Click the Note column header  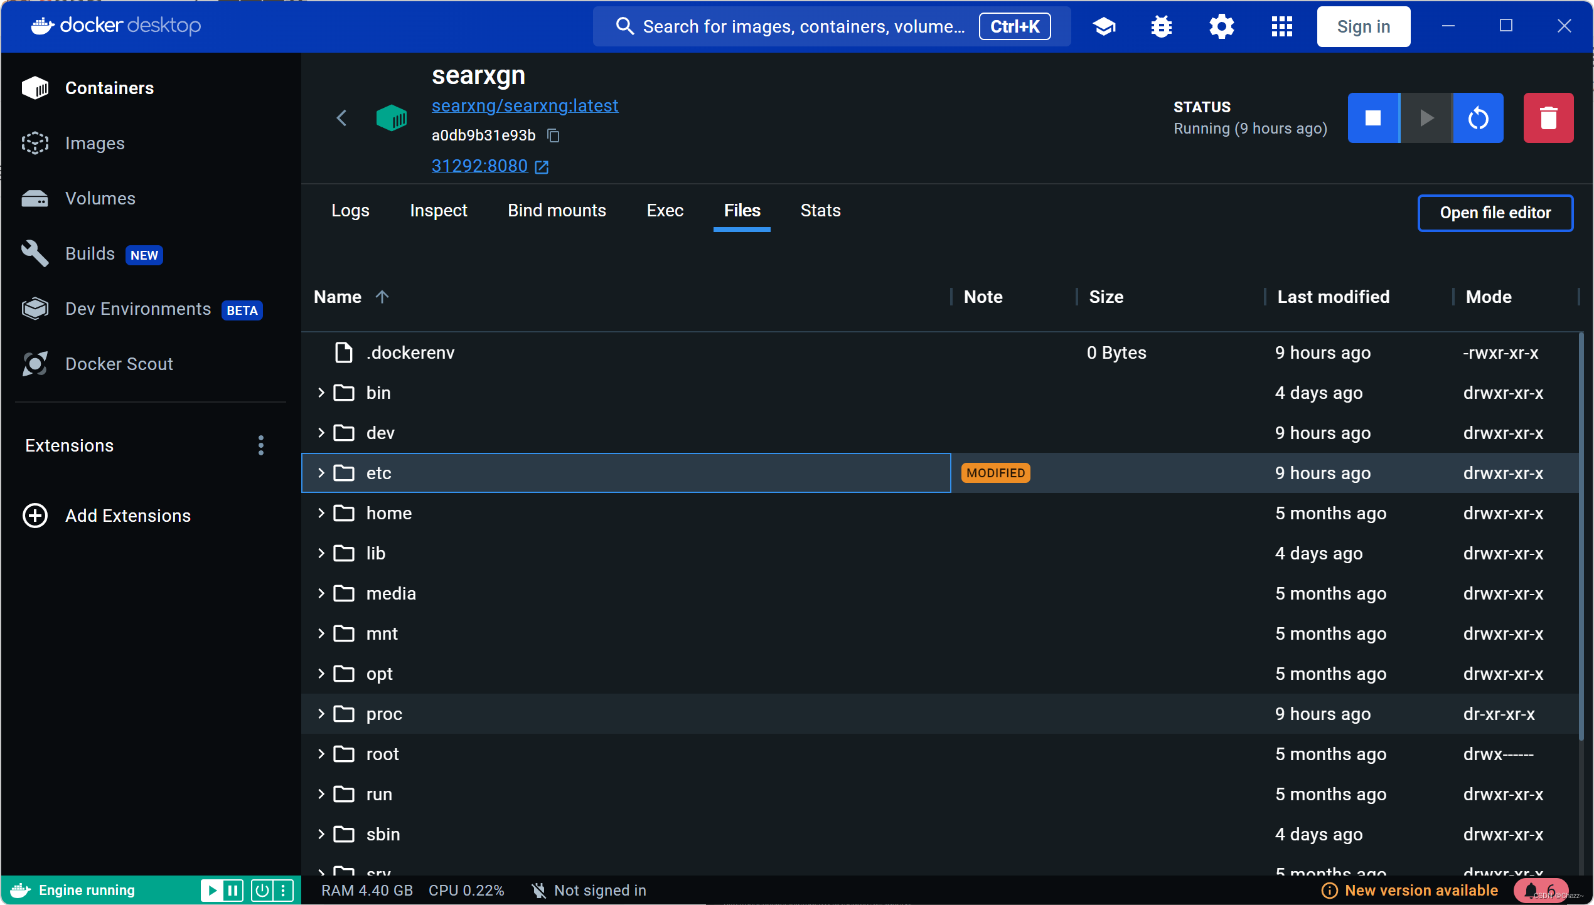pos(983,297)
